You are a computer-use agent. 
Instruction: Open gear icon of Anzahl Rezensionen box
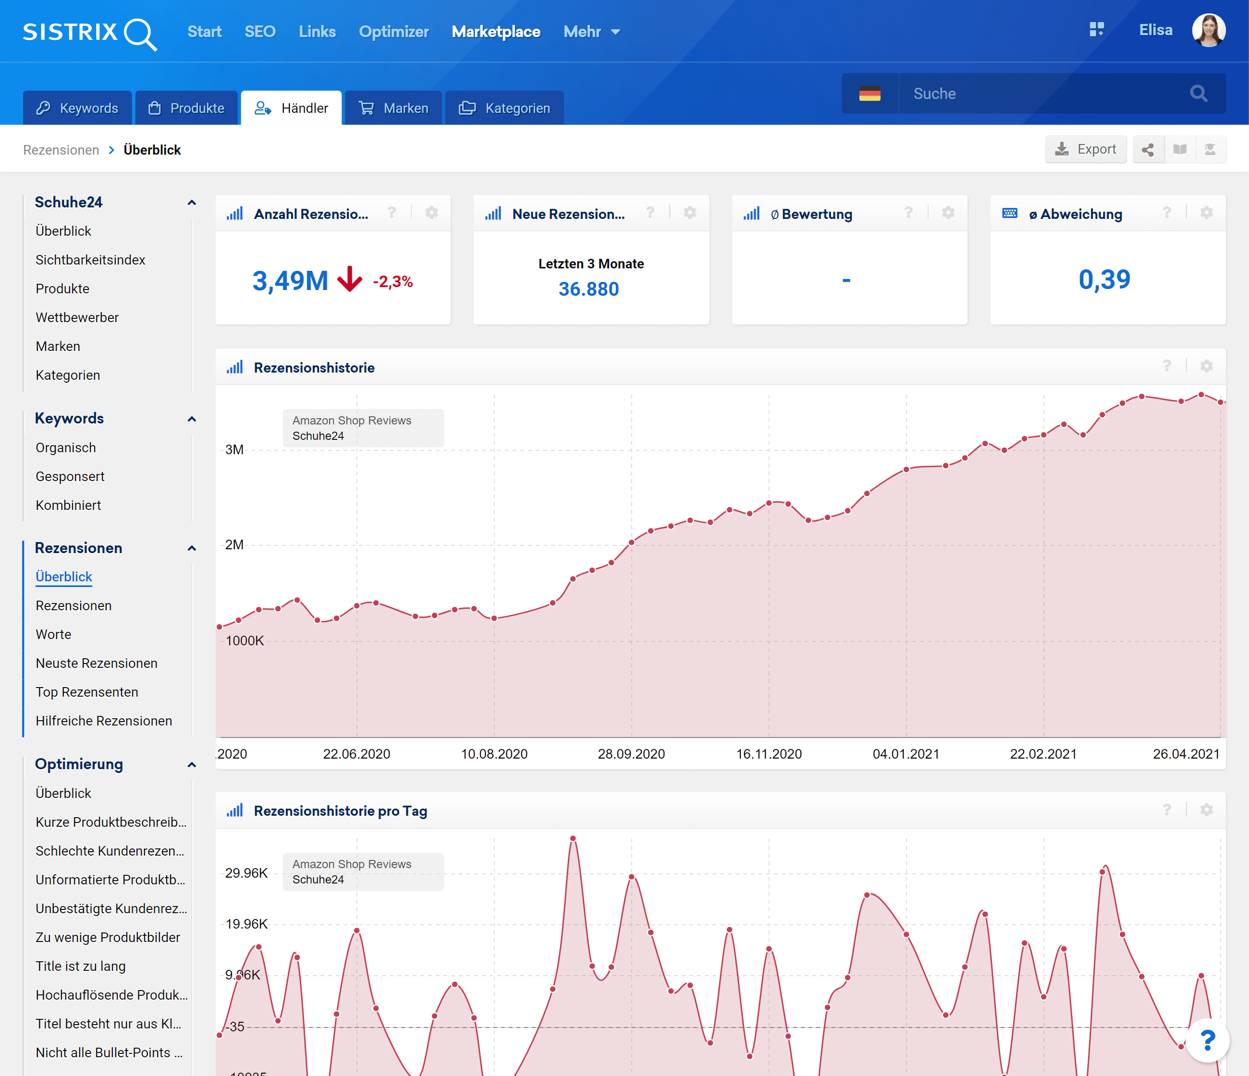[x=431, y=213]
